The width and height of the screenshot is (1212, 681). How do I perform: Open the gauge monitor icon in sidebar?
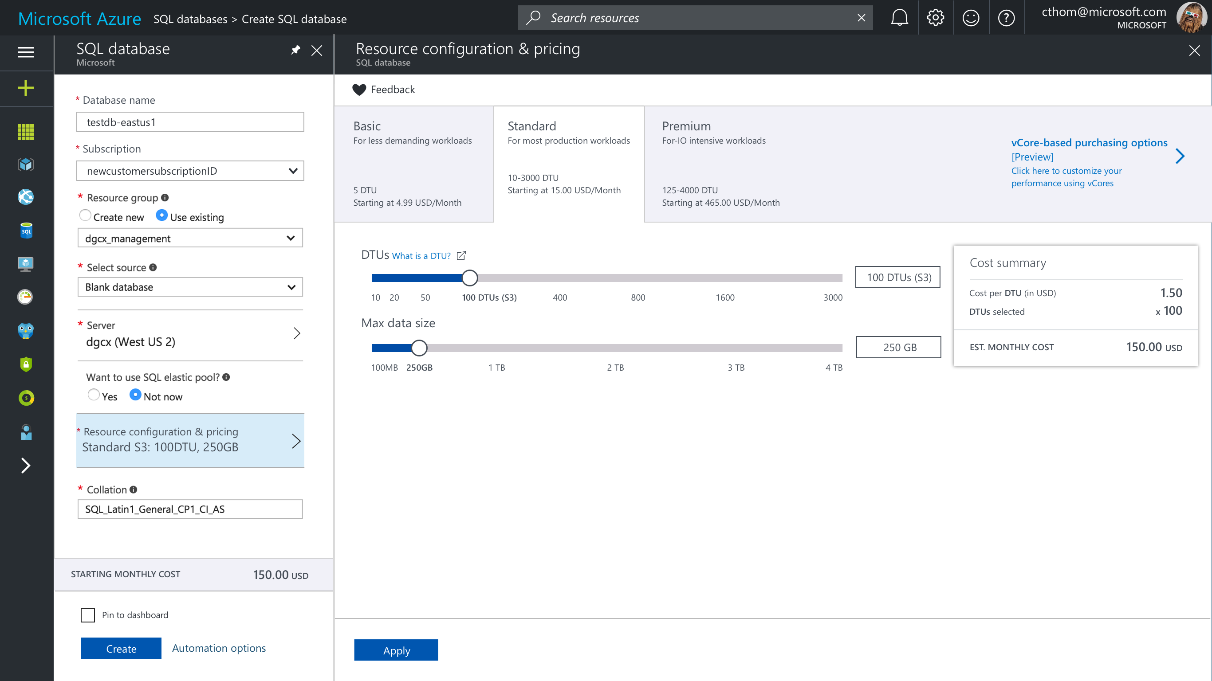pyautogui.click(x=25, y=297)
